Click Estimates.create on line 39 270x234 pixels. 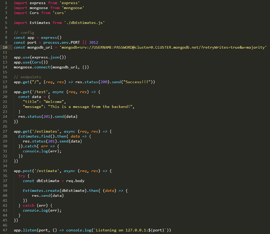click(41, 191)
